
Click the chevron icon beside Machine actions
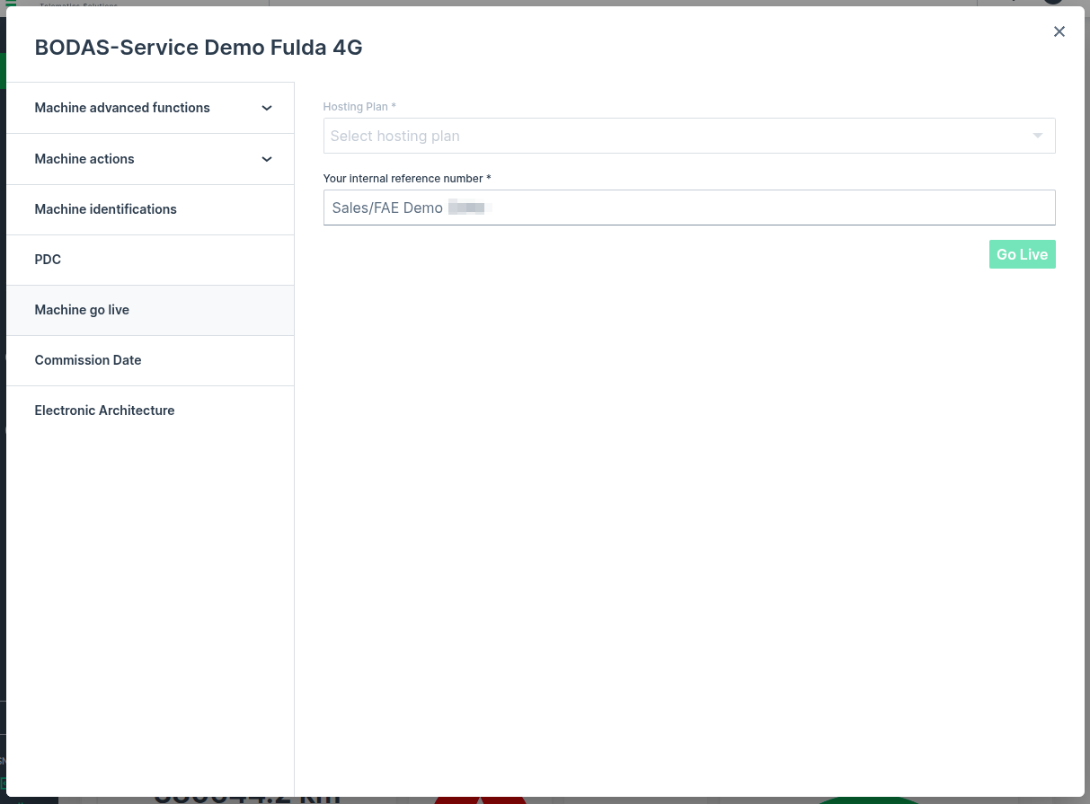pos(267,159)
